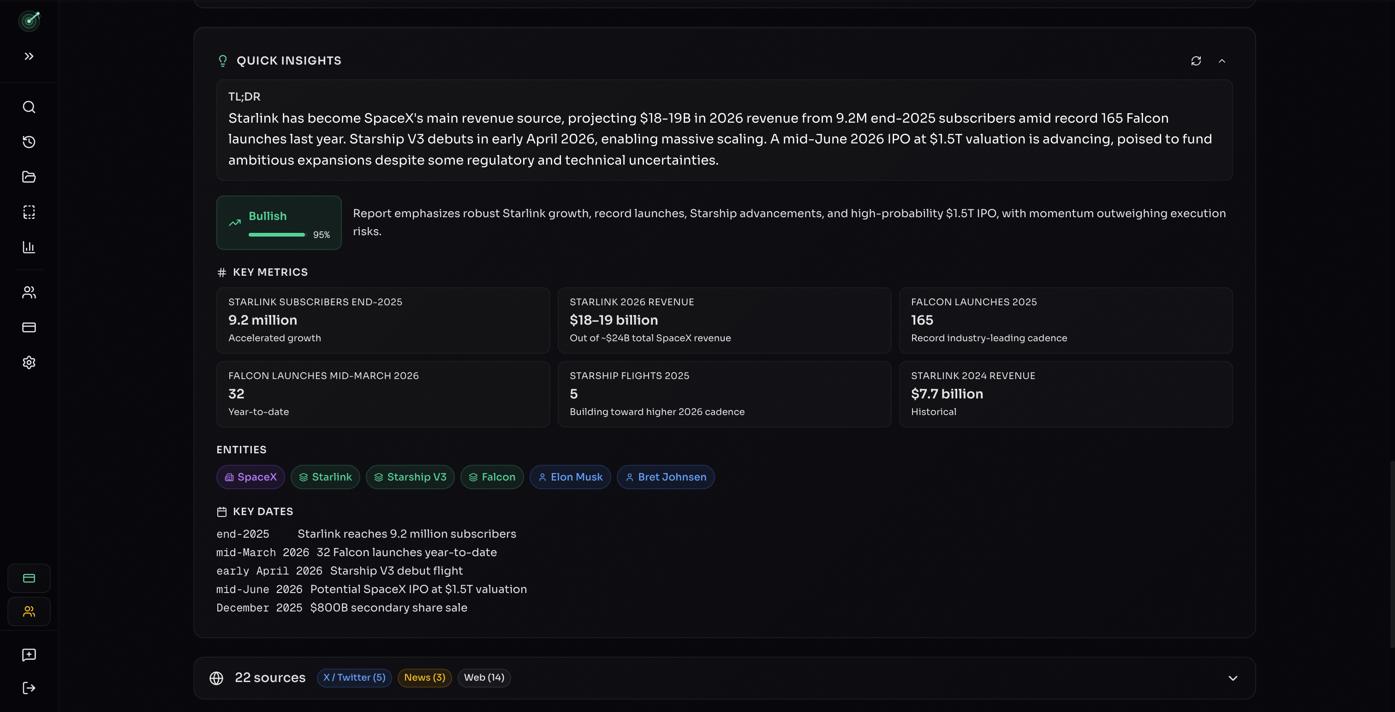Click the highlighted yellow people icon
This screenshot has width=1395, height=712.
29,611
